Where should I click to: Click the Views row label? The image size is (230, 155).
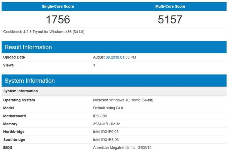coord(8,65)
